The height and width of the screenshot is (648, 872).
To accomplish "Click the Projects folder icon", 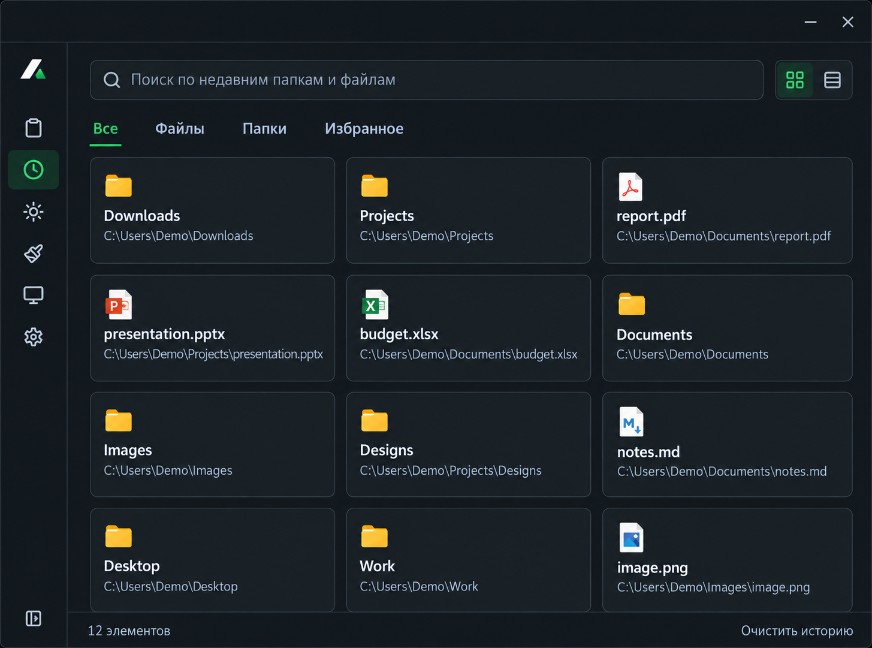I will pos(374,186).
